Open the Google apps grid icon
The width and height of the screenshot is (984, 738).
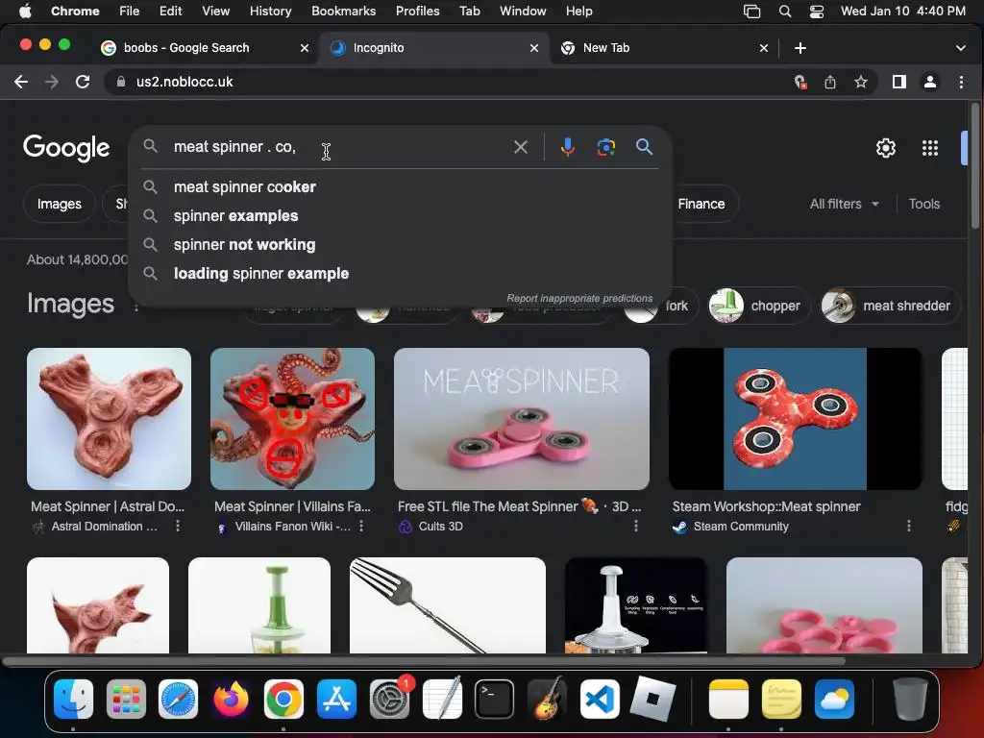pyautogui.click(x=930, y=148)
